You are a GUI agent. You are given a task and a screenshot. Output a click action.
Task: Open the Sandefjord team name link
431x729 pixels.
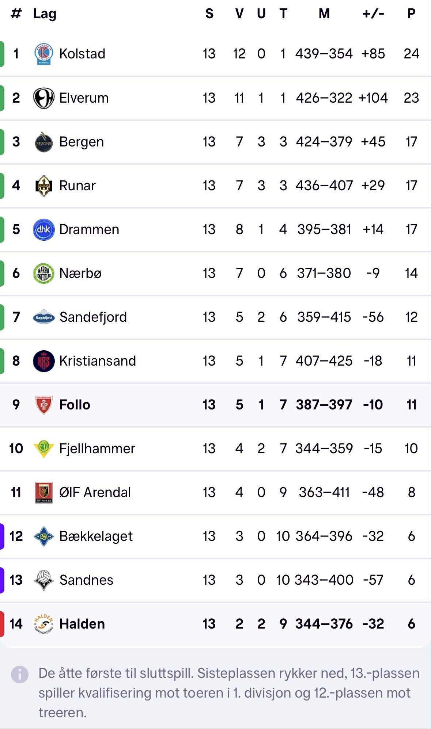(x=93, y=317)
